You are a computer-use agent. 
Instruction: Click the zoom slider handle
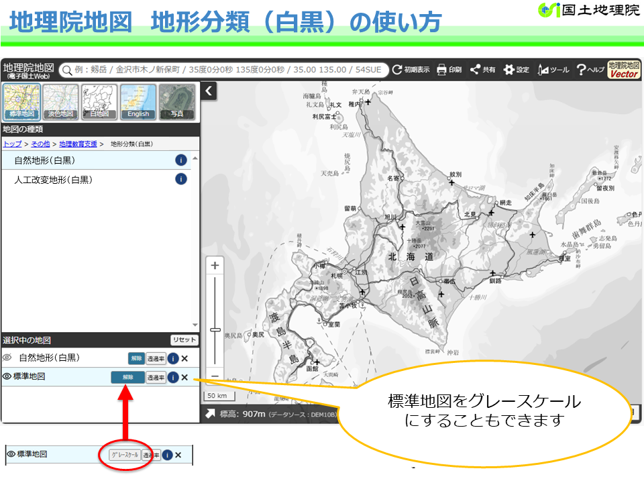215,330
